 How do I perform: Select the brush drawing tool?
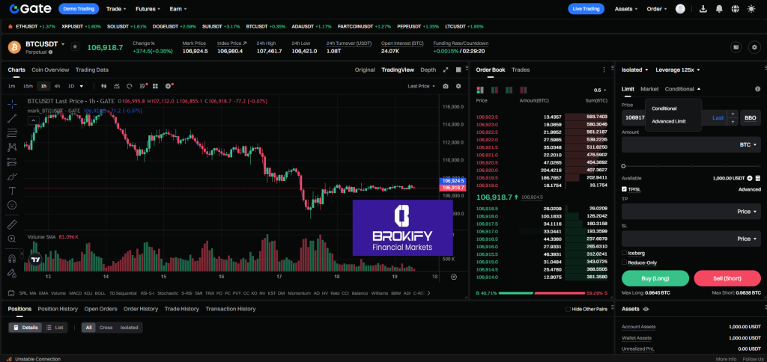[12, 176]
